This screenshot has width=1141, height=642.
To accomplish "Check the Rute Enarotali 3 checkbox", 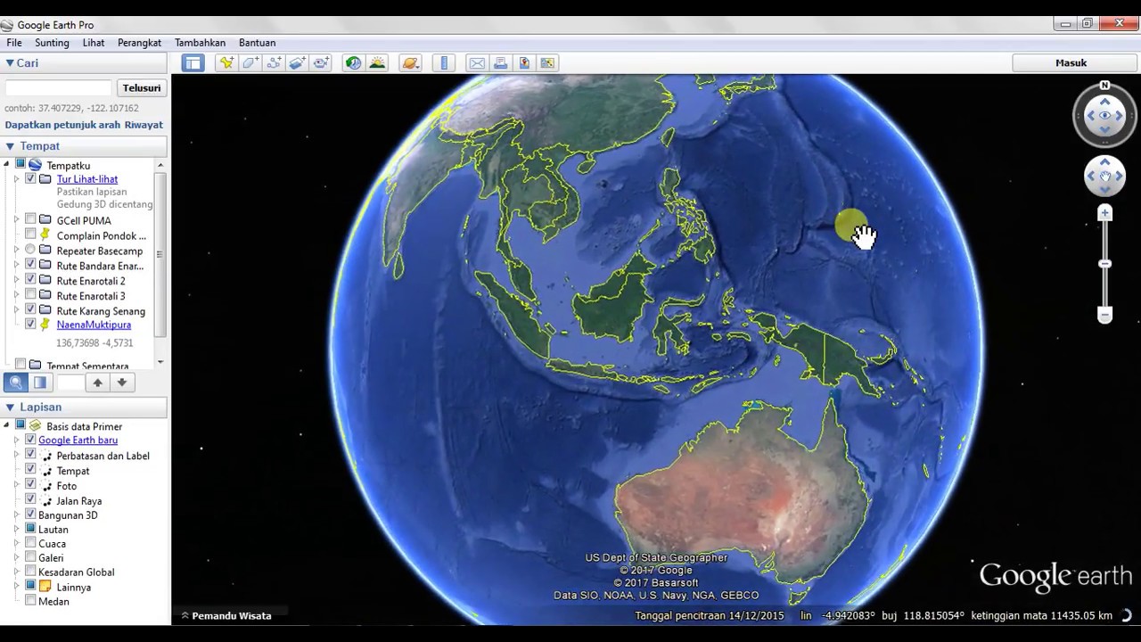I will click(30, 294).
